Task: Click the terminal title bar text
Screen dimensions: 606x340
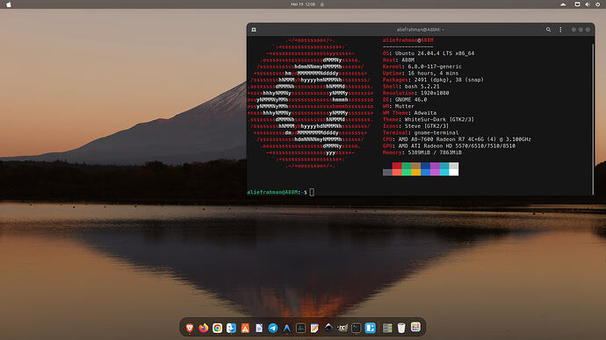Action: tap(420, 30)
